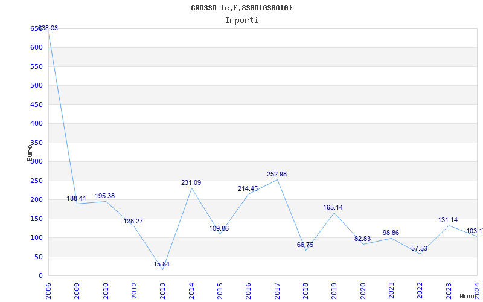This screenshot has height=302, width=483.
Task: Click the 250 y-axis tick label
Action: pos(36,181)
